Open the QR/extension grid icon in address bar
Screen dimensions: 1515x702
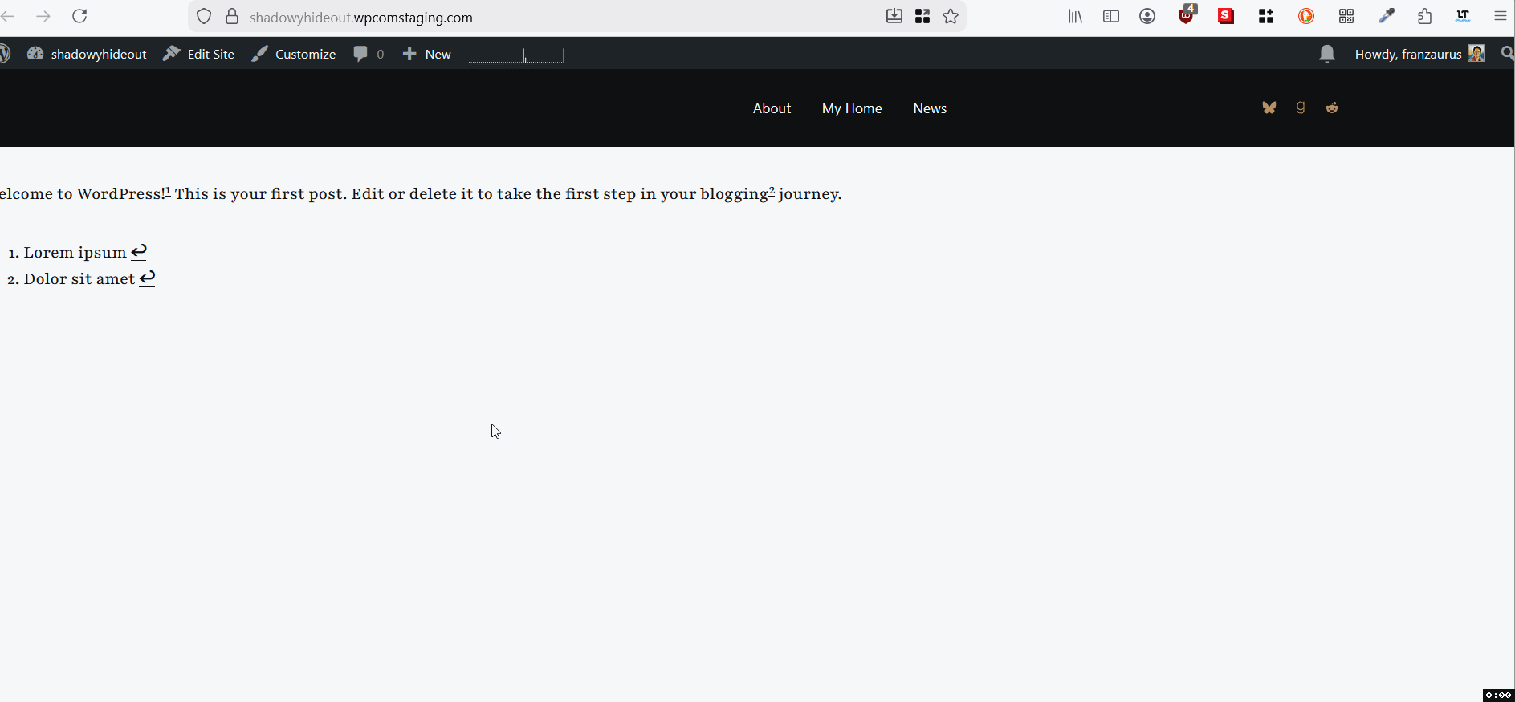click(x=922, y=16)
